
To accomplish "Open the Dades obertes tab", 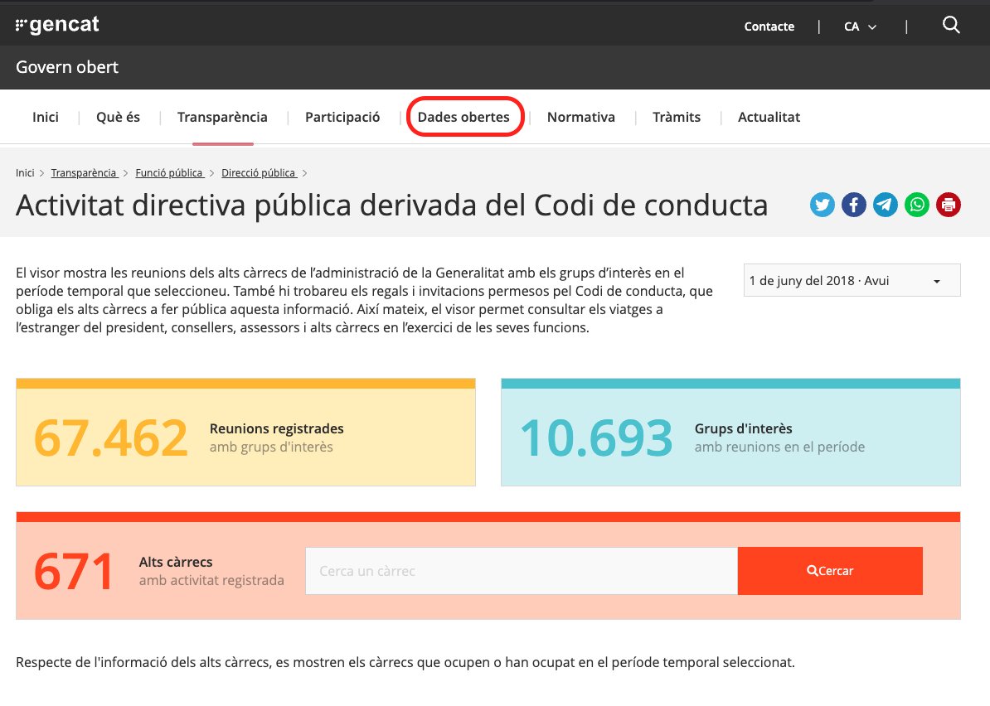I will pos(463,118).
